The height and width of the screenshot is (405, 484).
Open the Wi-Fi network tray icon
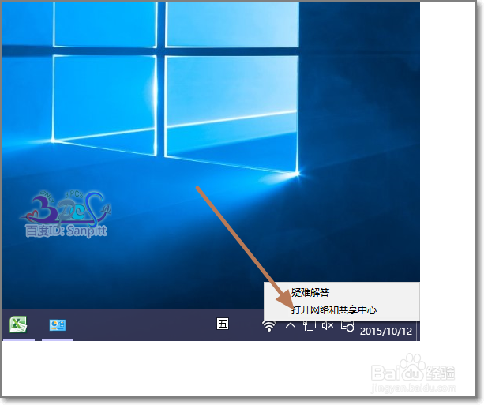click(269, 326)
